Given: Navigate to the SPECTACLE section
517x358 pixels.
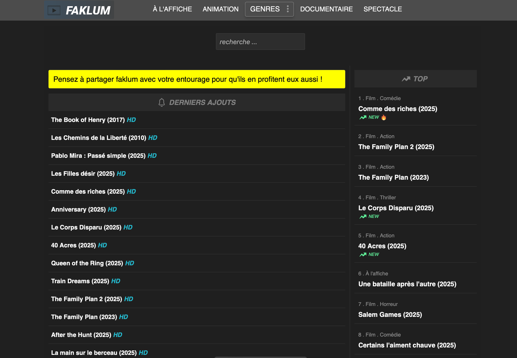Looking at the screenshot, I should (x=383, y=9).
